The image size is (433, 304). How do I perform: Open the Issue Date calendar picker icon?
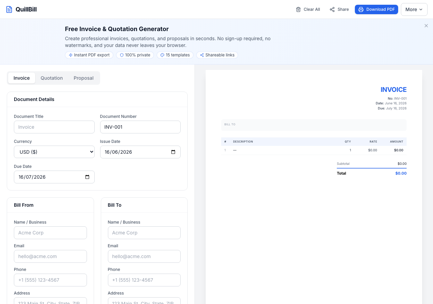pos(173,152)
